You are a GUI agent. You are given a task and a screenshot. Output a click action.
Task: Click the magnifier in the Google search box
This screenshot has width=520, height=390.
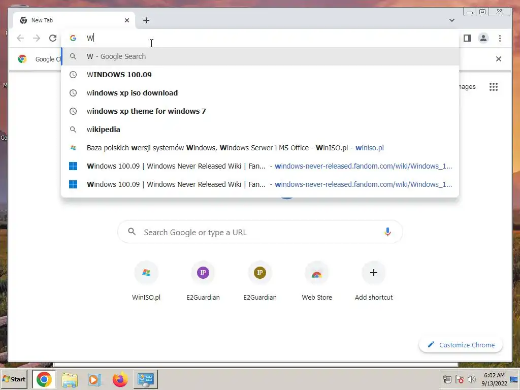point(132,232)
